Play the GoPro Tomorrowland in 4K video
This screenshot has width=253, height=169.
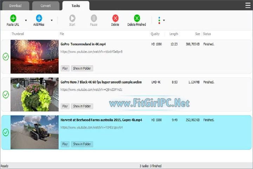65,68
